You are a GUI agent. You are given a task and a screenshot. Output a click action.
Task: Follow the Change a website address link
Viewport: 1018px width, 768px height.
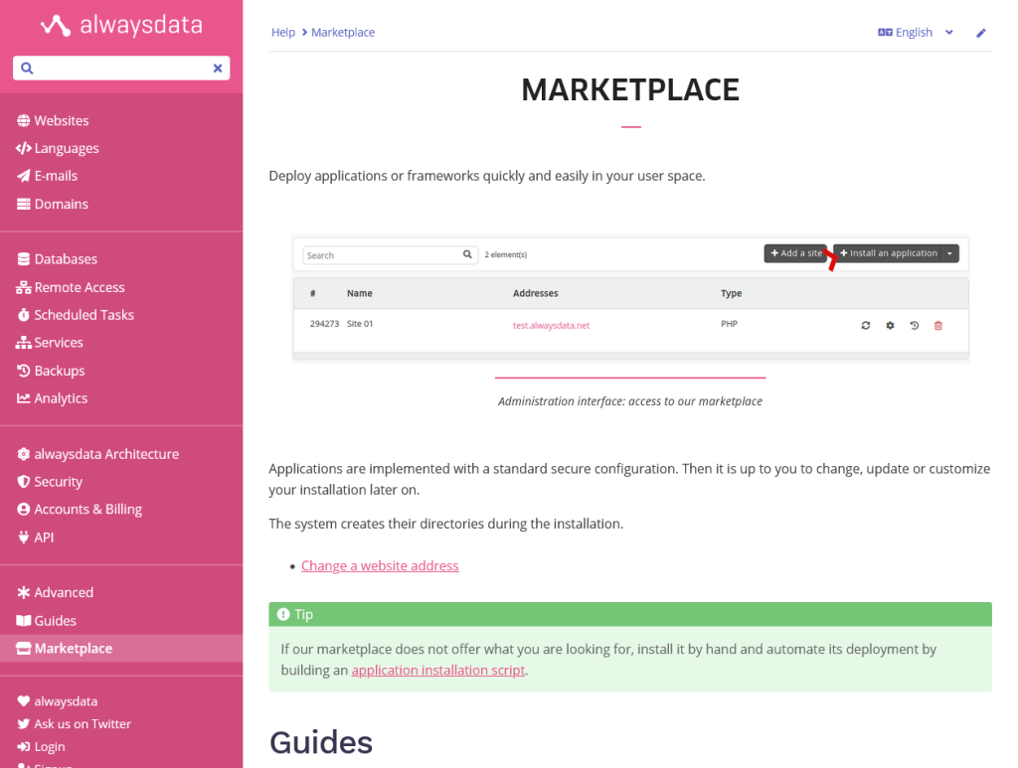coord(380,565)
